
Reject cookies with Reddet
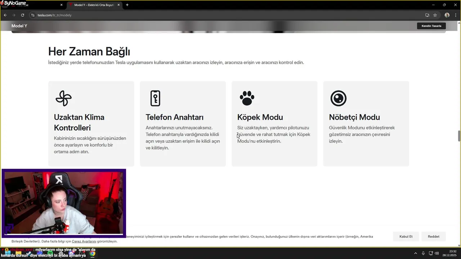click(x=434, y=236)
